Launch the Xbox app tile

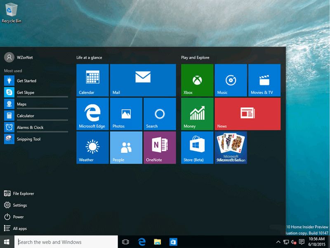tap(197, 81)
